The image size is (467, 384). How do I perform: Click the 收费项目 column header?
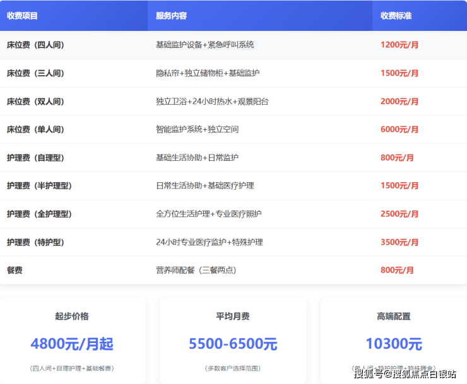[23, 16]
